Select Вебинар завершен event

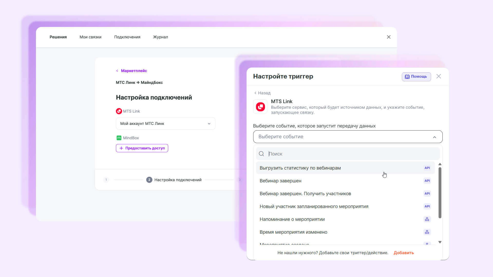345,181
